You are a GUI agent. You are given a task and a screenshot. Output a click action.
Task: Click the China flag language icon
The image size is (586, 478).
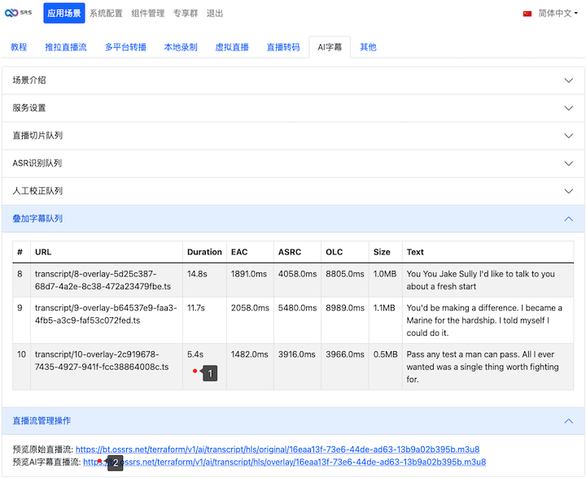pos(527,14)
